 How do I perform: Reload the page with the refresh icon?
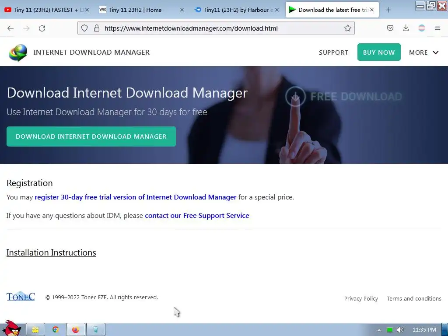coord(42,28)
